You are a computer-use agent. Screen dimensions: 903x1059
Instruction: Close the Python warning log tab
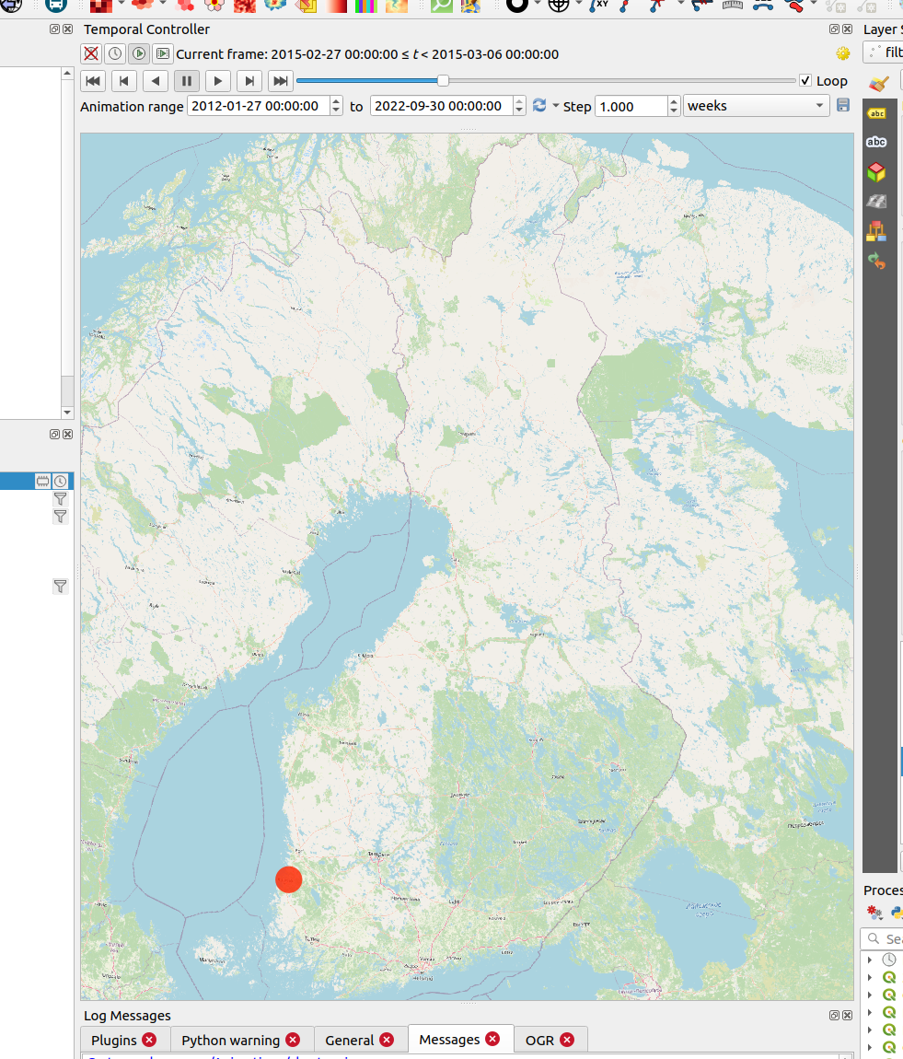click(293, 1040)
